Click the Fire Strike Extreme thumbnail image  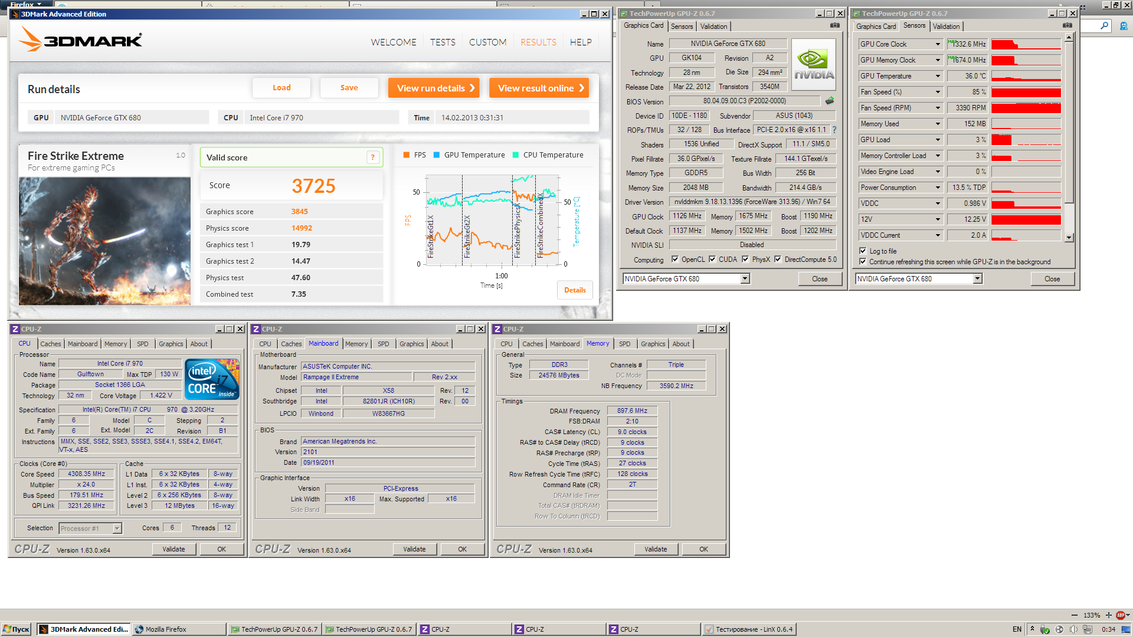(x=104, y=241)
